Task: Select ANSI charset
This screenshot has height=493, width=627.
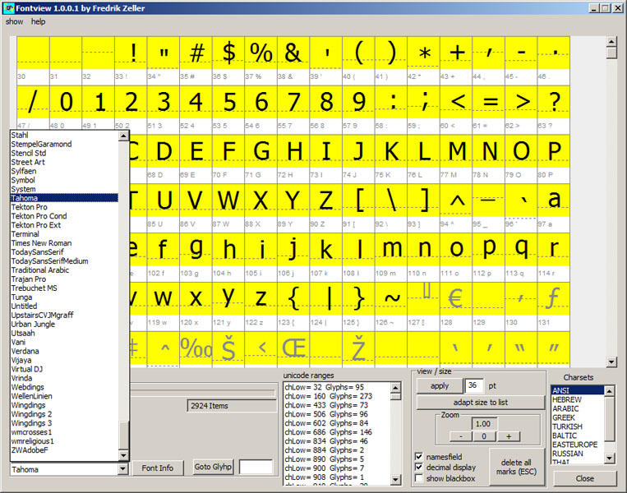Action: (x=577, y=390)
